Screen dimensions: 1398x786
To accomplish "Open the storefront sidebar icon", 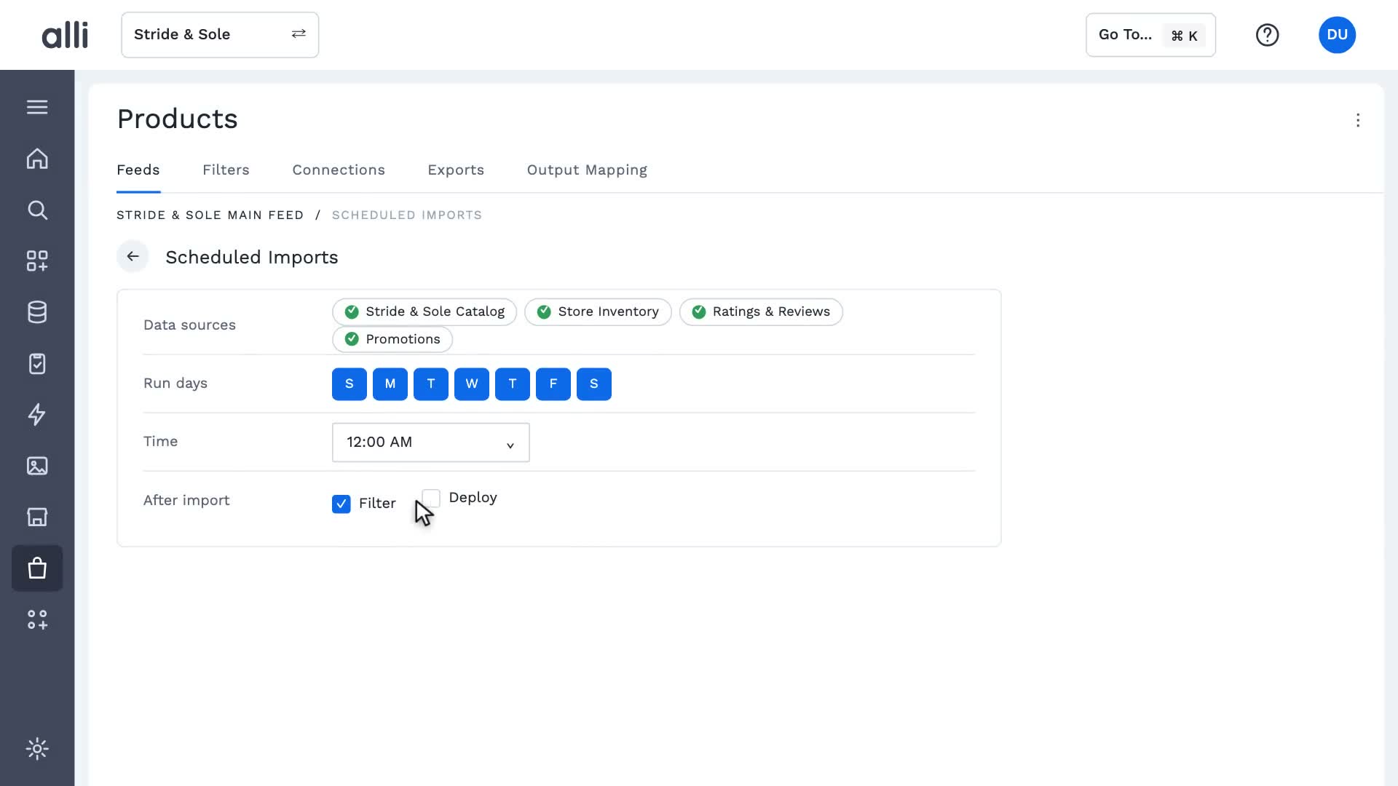I will click(x=37, y=517).
